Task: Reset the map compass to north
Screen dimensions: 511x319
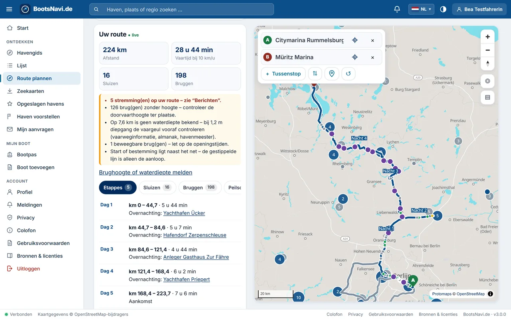Action: tap(487, 63)
